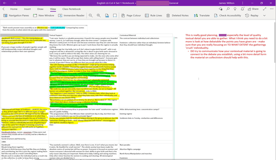The height and width of the screenshot is (160, 276).
Task: Toggle Rule Lines on the page
Action: tap(153, 16)
